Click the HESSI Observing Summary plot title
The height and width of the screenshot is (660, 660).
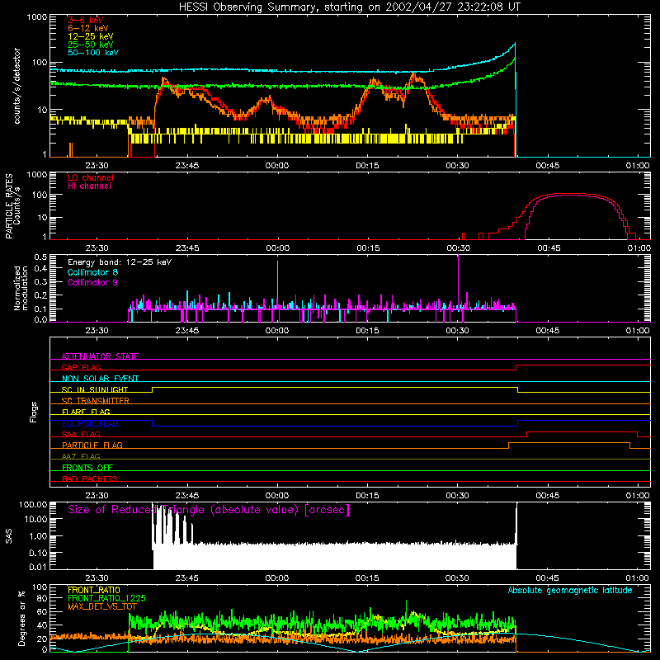349,7
